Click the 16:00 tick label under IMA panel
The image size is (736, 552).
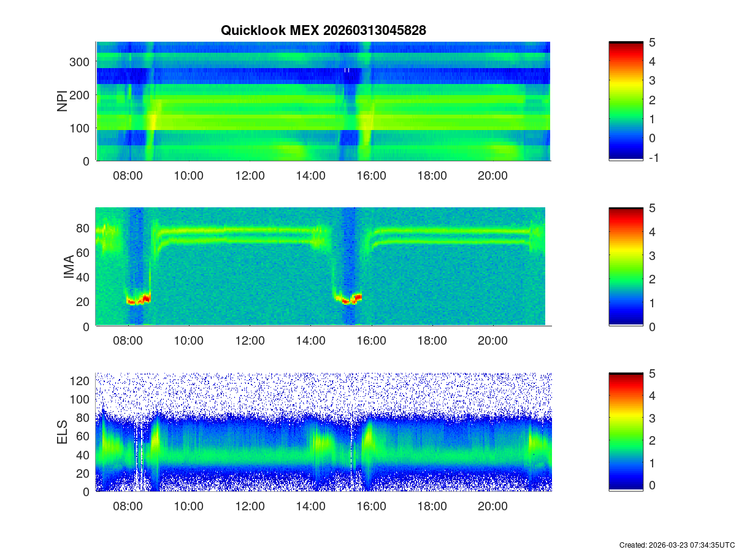tap(371, 341)
